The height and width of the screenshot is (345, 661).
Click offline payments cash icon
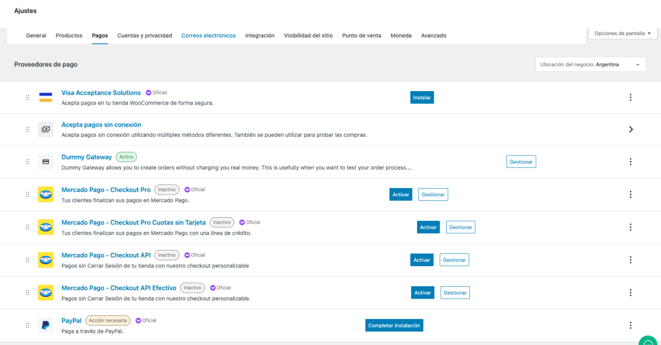(45, 129)
